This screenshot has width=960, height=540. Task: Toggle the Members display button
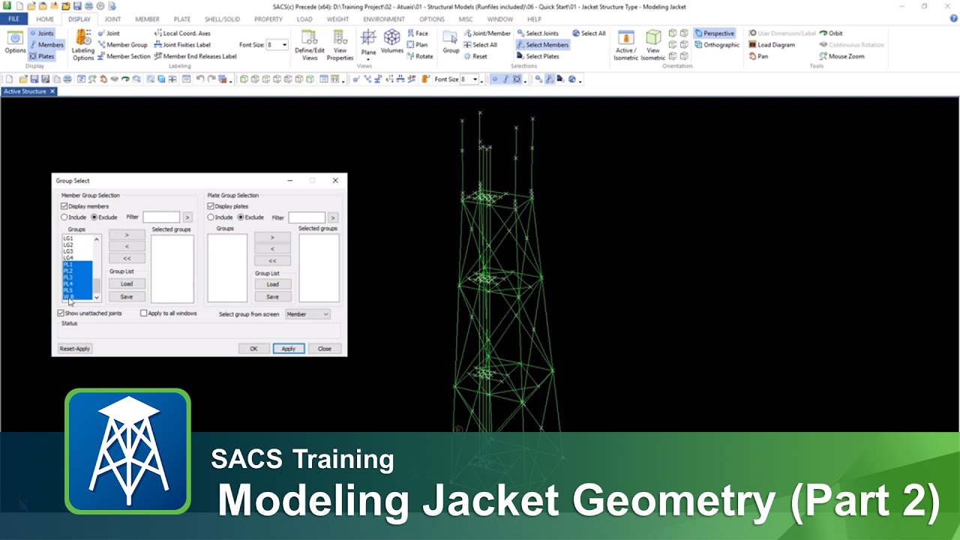click(46, 45)
